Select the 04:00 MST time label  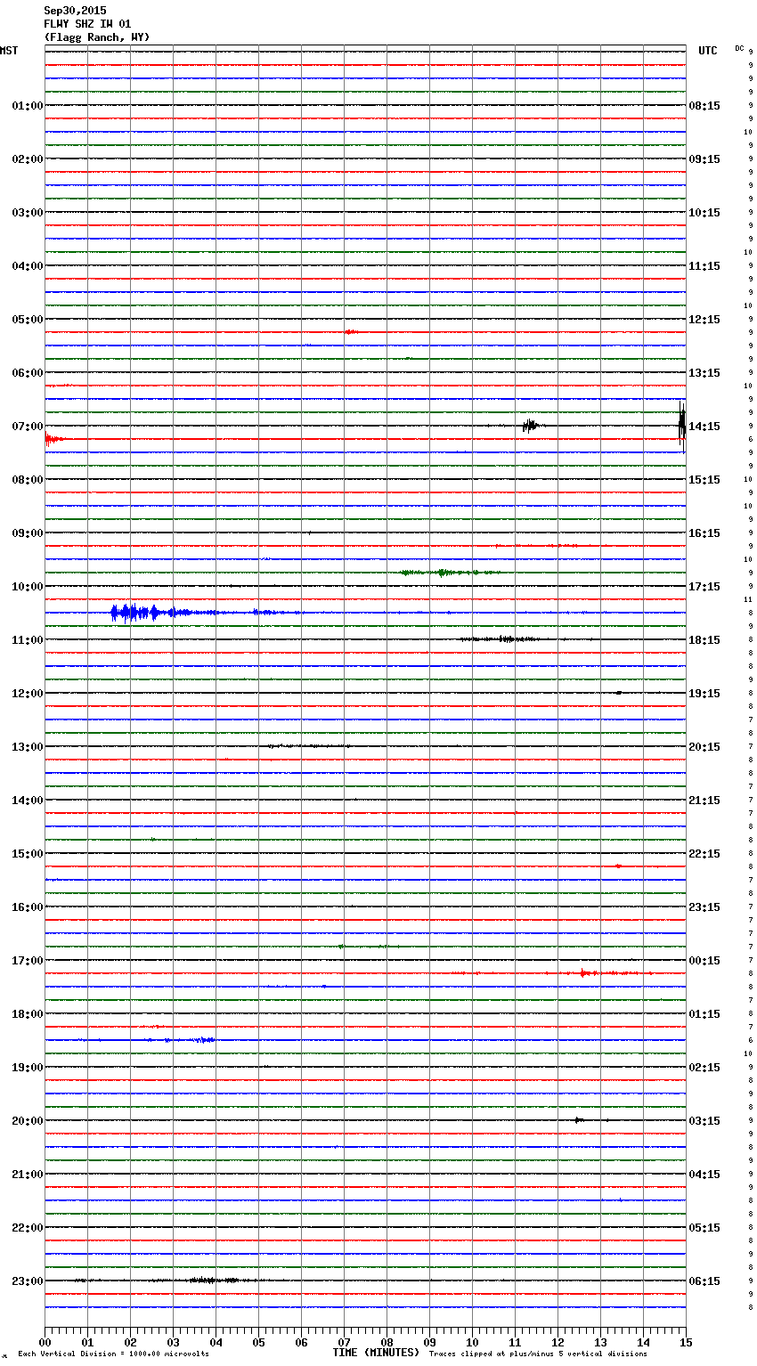(x=28, y=266)
